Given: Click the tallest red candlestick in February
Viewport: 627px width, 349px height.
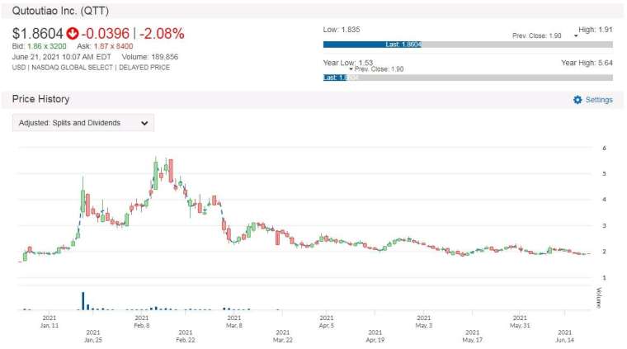Looking at the screenshot, I should (x=171, y=171).
